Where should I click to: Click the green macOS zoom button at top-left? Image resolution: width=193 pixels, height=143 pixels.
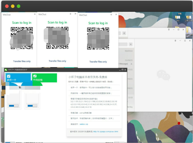19,6
